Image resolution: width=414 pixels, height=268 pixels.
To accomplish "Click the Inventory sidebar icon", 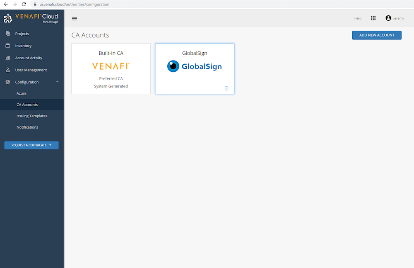I will tap(7, 46).
